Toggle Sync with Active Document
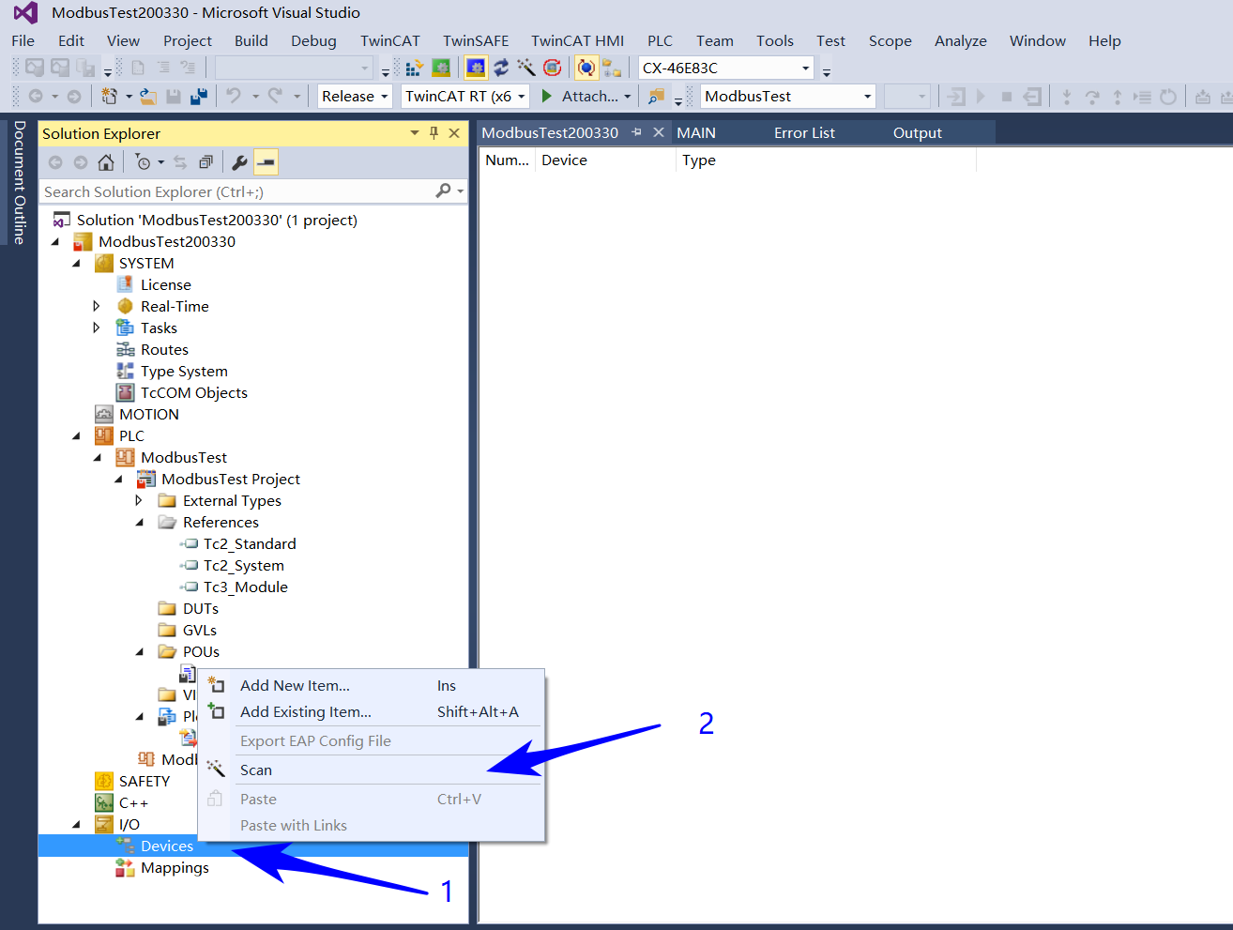Image resolution: width=1233 pixels, height=930 pixels. point(178,162)
